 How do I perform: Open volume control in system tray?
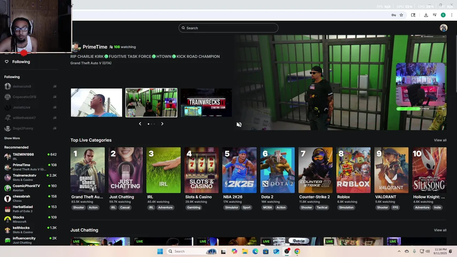click(428, 251)
